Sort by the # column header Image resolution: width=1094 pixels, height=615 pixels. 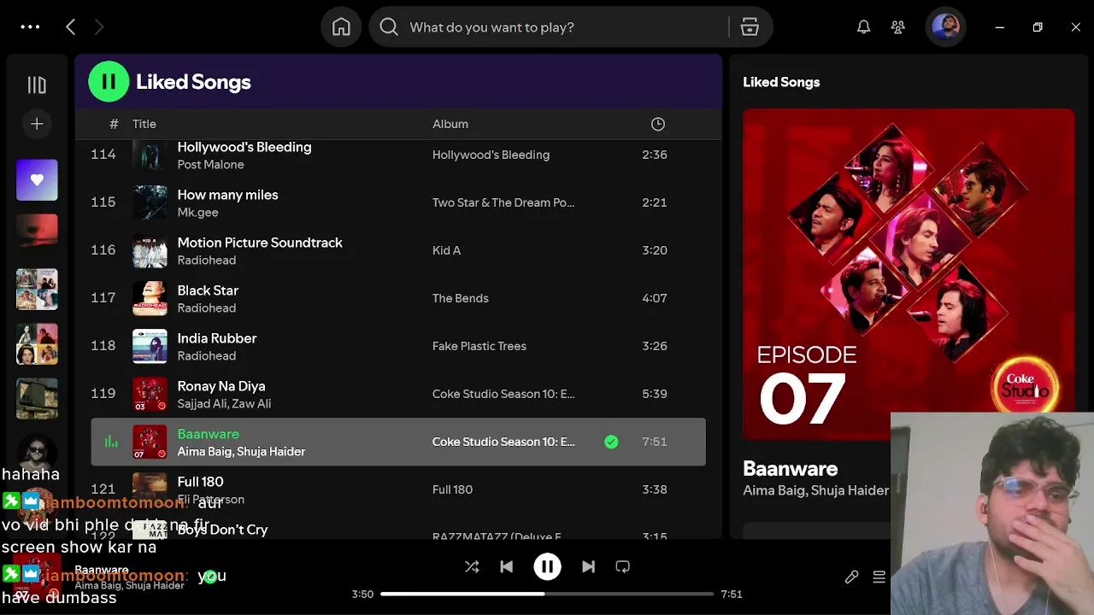point(114,124)
